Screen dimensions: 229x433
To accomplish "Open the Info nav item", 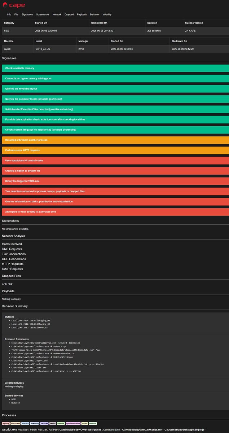I will pyautogui.click(x=9, y=14).
